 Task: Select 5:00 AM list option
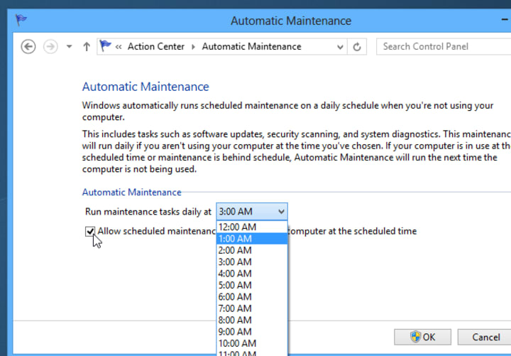click(251, 285)
